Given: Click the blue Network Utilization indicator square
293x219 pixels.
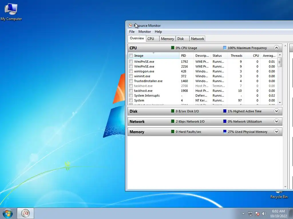Looking at the screenshot, I should [225, 121].
